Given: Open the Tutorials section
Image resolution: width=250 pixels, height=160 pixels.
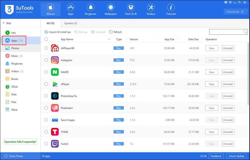Looking at the screenshot, I should 171,9.
